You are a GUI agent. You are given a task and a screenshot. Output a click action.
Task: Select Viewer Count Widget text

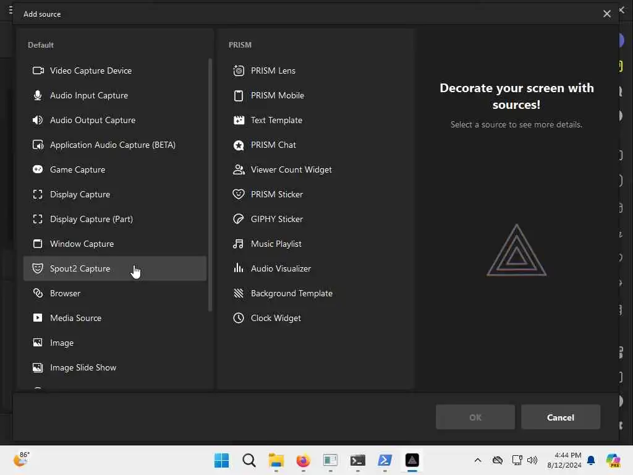(x=292, y=169)
